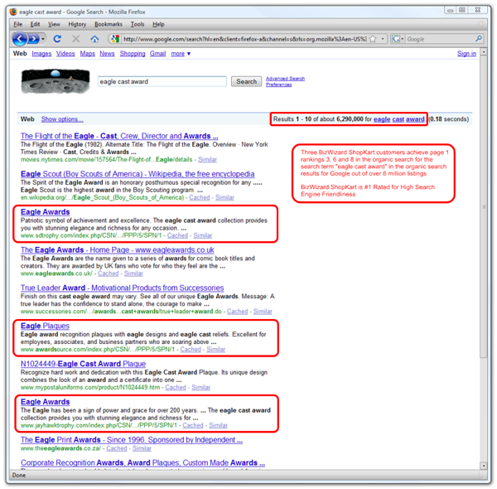Image resolution: width=497 pixels, height=489 pixels.
Task: Click Cached link for theeagleawards.co.za result
Action: (117, 448)
